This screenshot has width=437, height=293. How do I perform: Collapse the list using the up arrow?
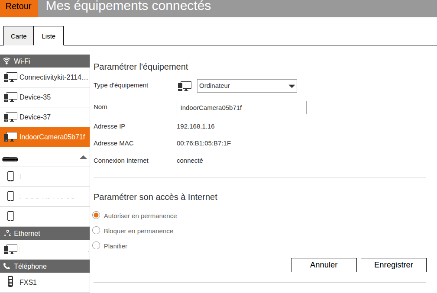pyautogui.click(x=84, y=157)
